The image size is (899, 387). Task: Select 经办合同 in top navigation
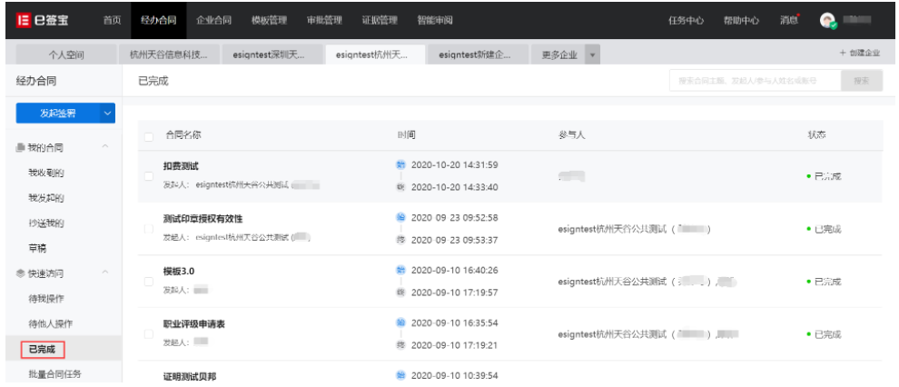click(x=159, y=21)
